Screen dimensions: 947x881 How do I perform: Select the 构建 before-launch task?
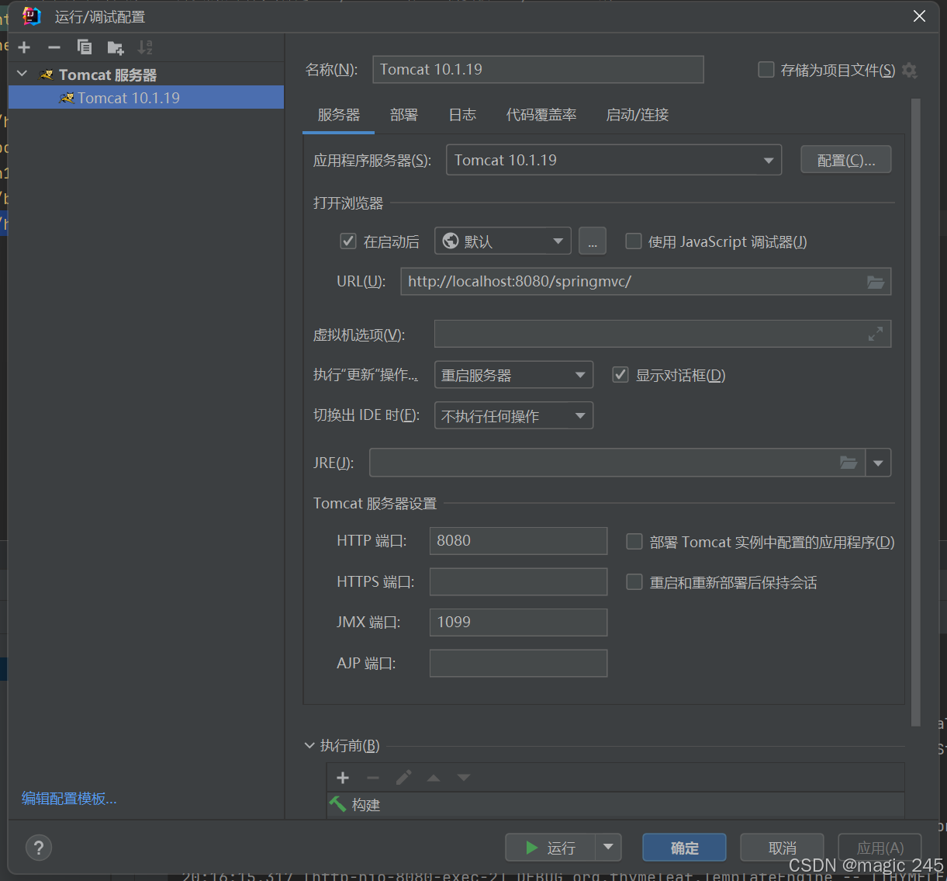tap(616, 805)
